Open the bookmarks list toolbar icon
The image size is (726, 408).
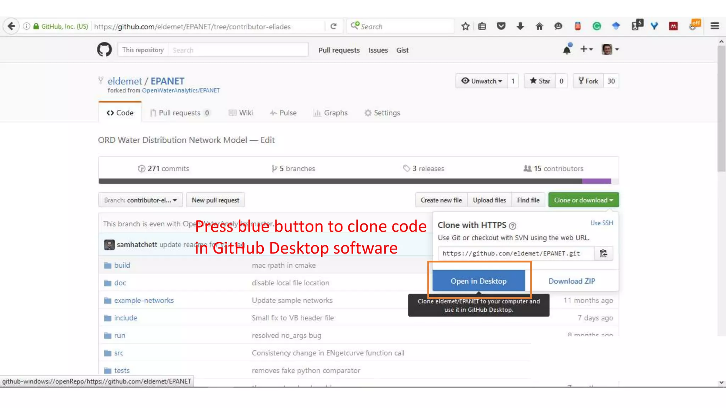[482, 26]
